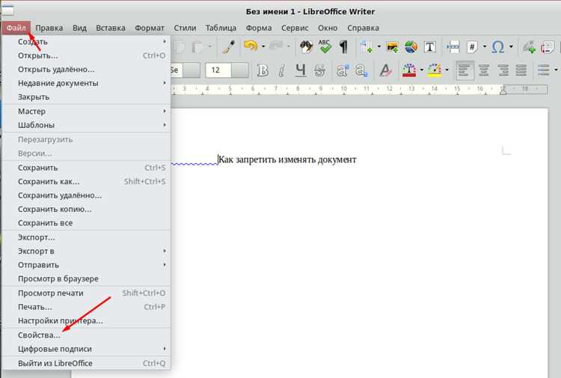Expand the Цифровые подписи submenu
The width and height of the screenshot is (561, 378).
(86, 349)
